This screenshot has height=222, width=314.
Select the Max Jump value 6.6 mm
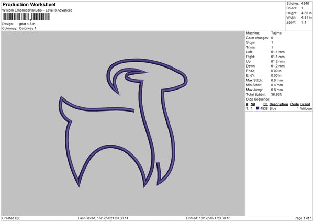tap(277, 90)
